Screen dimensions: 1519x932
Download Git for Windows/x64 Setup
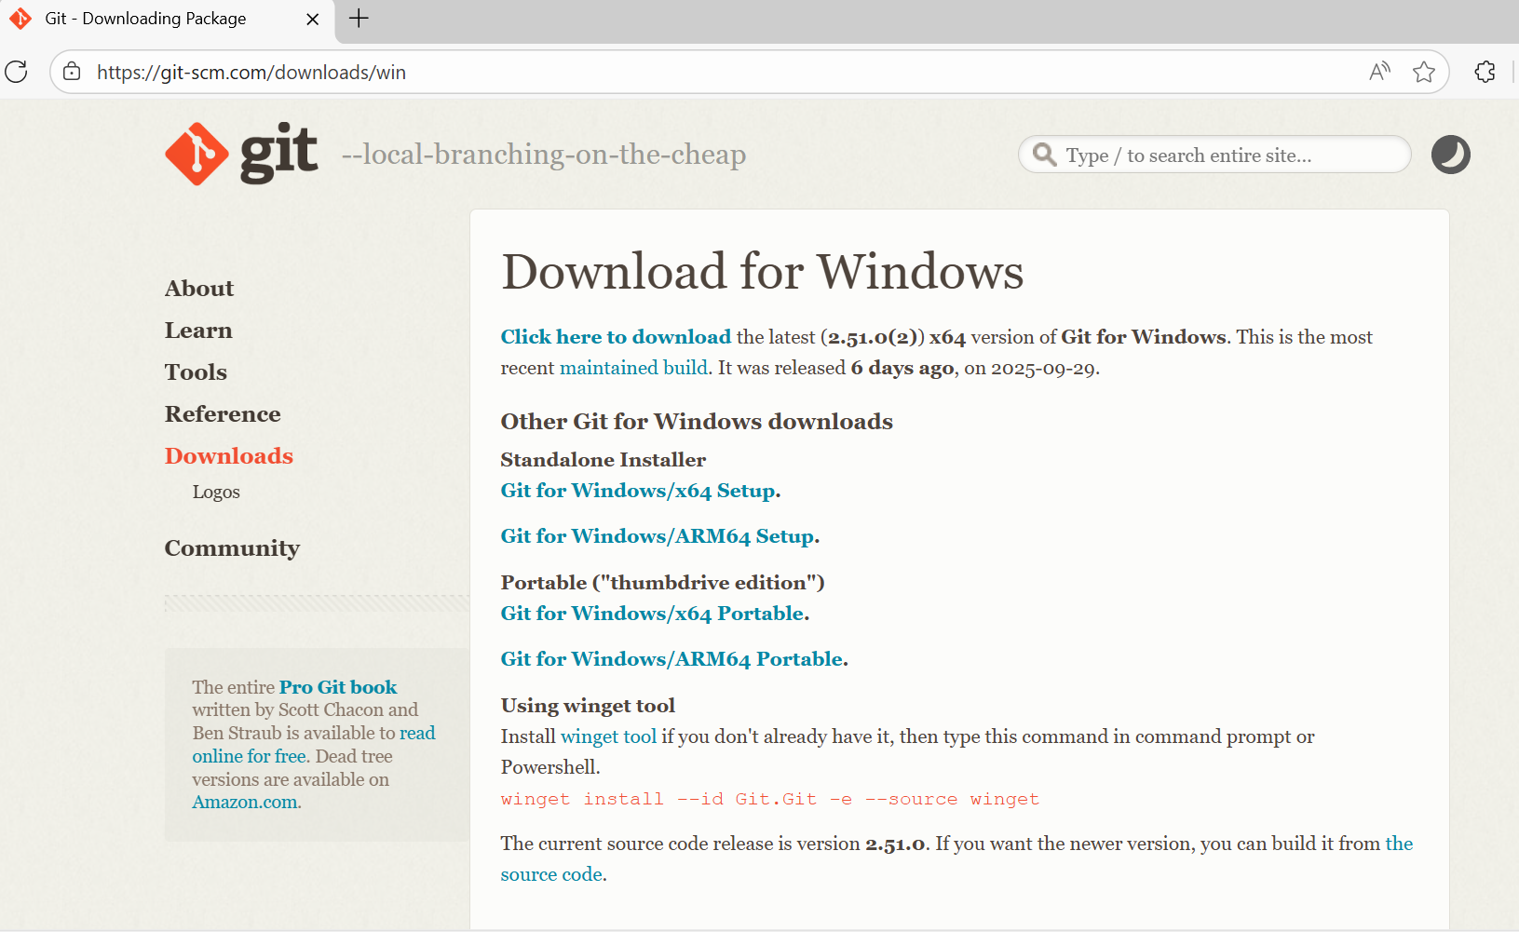(638, 491)
